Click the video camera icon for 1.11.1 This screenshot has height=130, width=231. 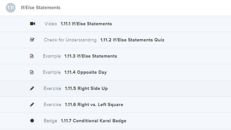pos(32,24)
